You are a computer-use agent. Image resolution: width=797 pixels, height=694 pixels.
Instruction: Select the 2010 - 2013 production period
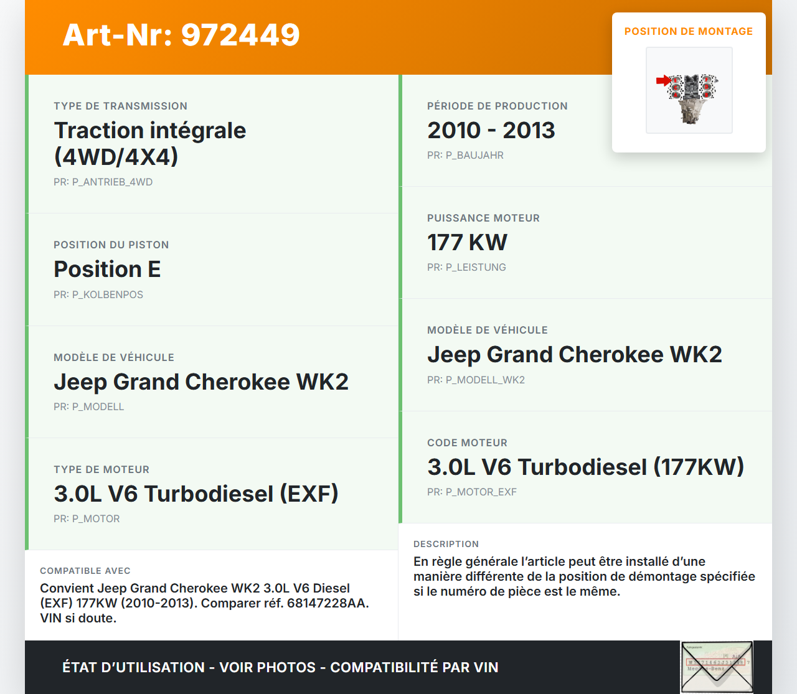[491, 130]
